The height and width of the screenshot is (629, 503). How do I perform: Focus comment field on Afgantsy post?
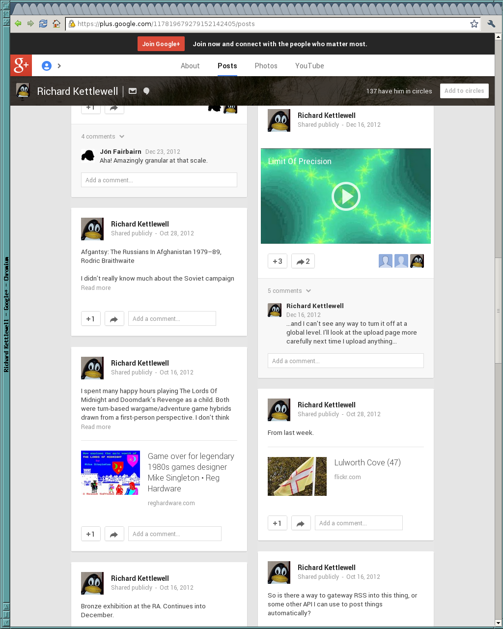(x=172, y=318)
